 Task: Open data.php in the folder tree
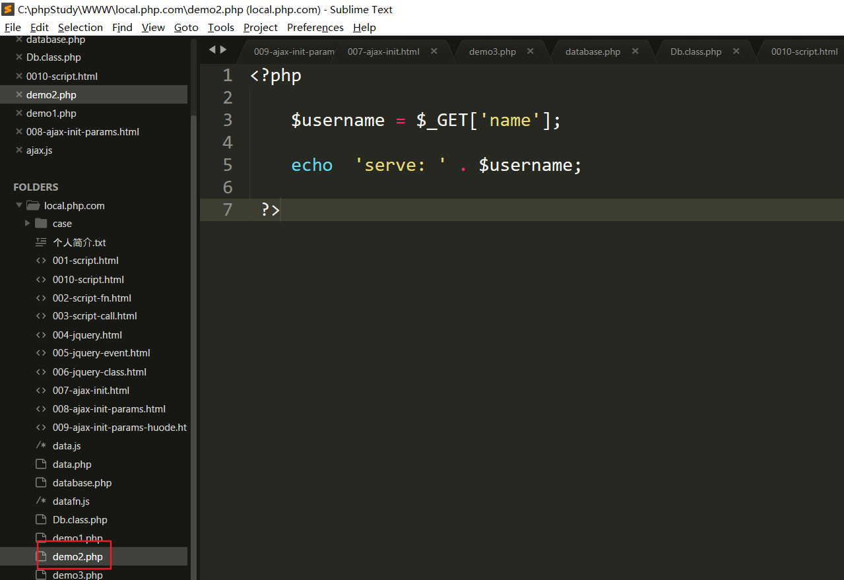tap(72, 465)
